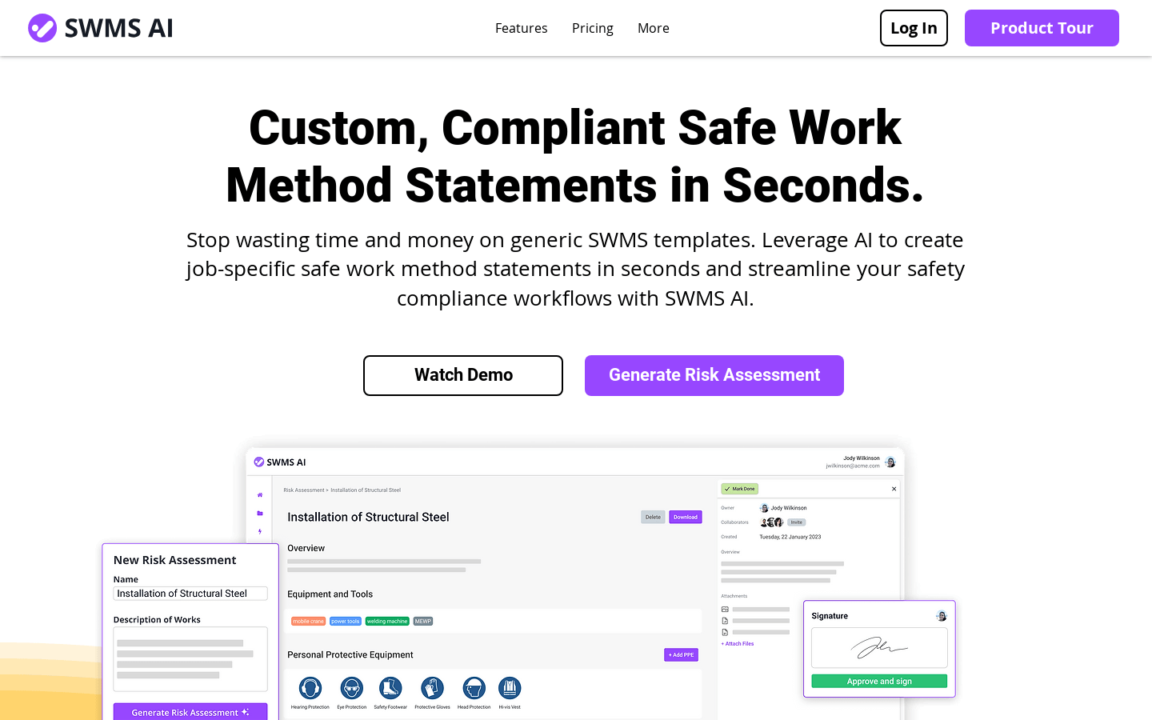
Task: Click the collaborators avatar group
Action: [771, 522]
